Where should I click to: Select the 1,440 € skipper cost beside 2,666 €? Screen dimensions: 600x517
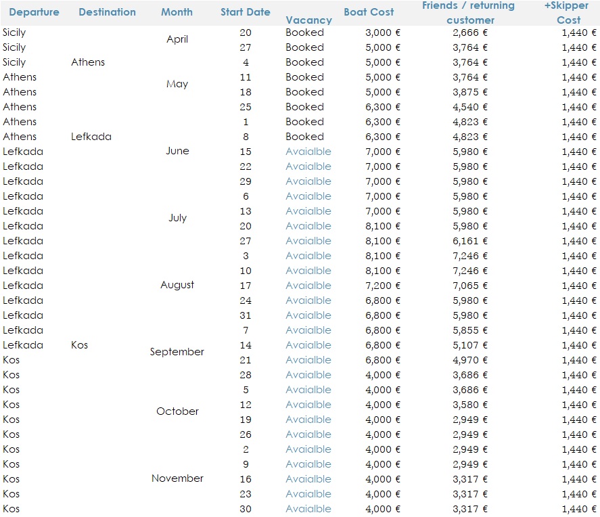point(579,32)
